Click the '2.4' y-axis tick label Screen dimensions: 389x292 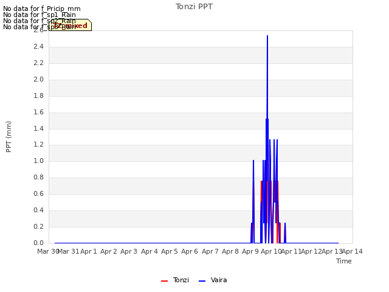tap(38, 46)
